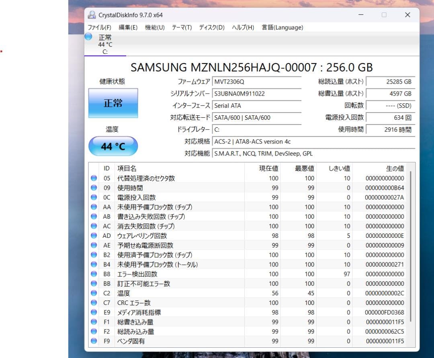
Task: Select the C: drive indicator showing 44 °C
Action: (105, 44)
